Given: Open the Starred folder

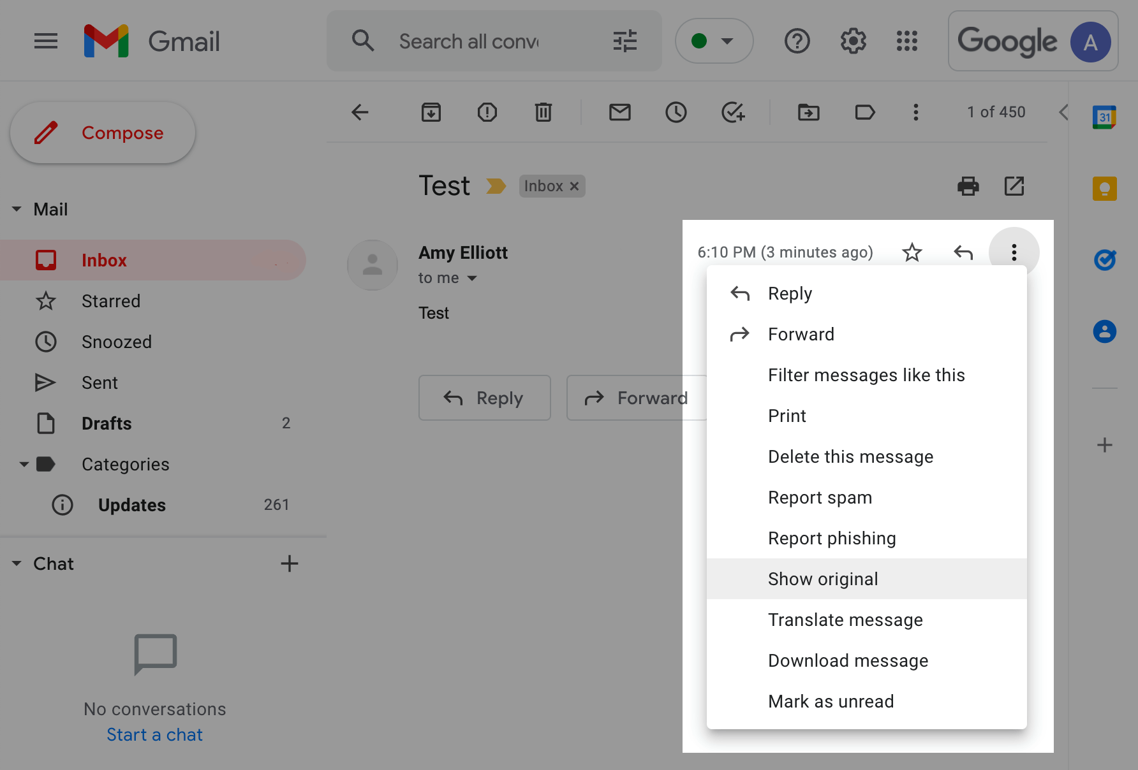Looking at the screenshot, I should point(153,301).
